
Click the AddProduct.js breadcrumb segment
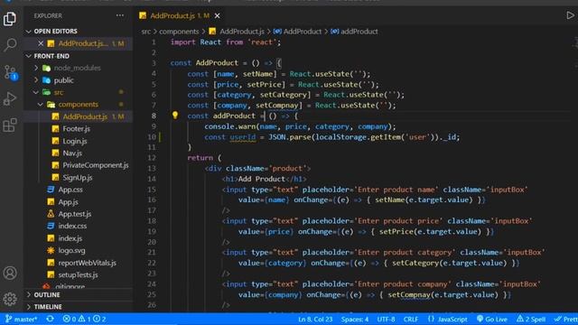click(x=242, y=32)
